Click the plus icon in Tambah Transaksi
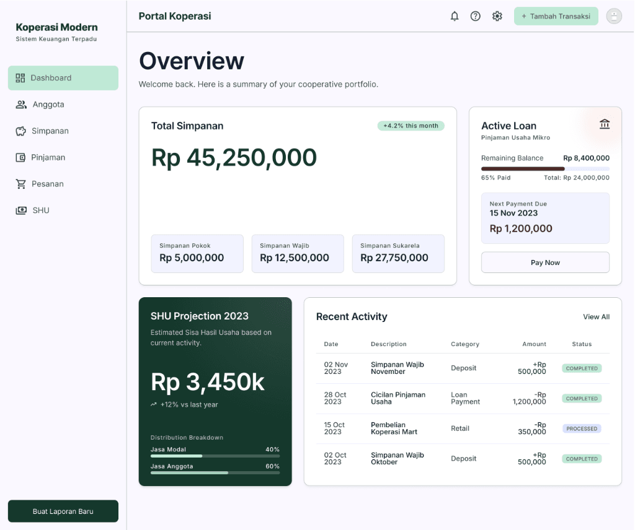 pyautogui.click(x=523, y=16)
